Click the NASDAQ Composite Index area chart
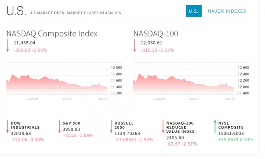This screenshot has height=159, width=265. [x=57, y=83]
